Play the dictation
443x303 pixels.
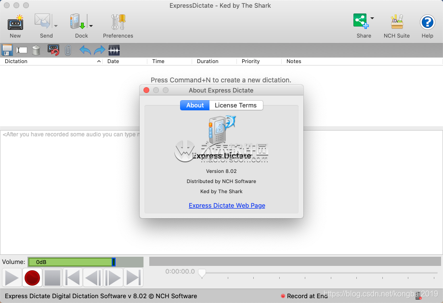12,278
